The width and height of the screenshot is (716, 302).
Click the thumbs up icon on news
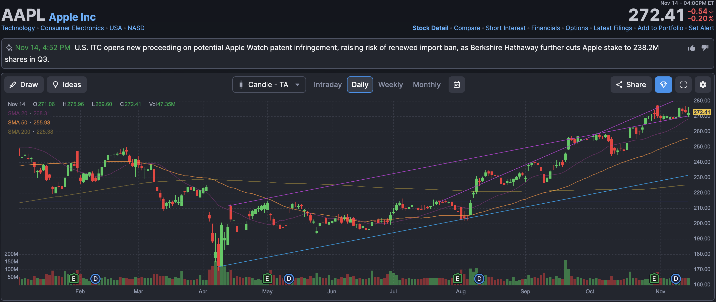click(691, 48)
